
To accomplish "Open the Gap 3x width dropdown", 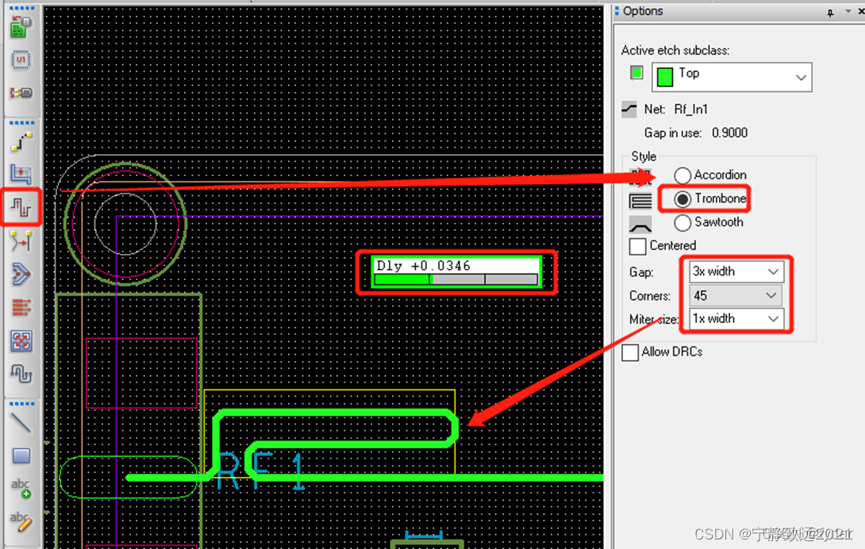I will coord(736,271).
